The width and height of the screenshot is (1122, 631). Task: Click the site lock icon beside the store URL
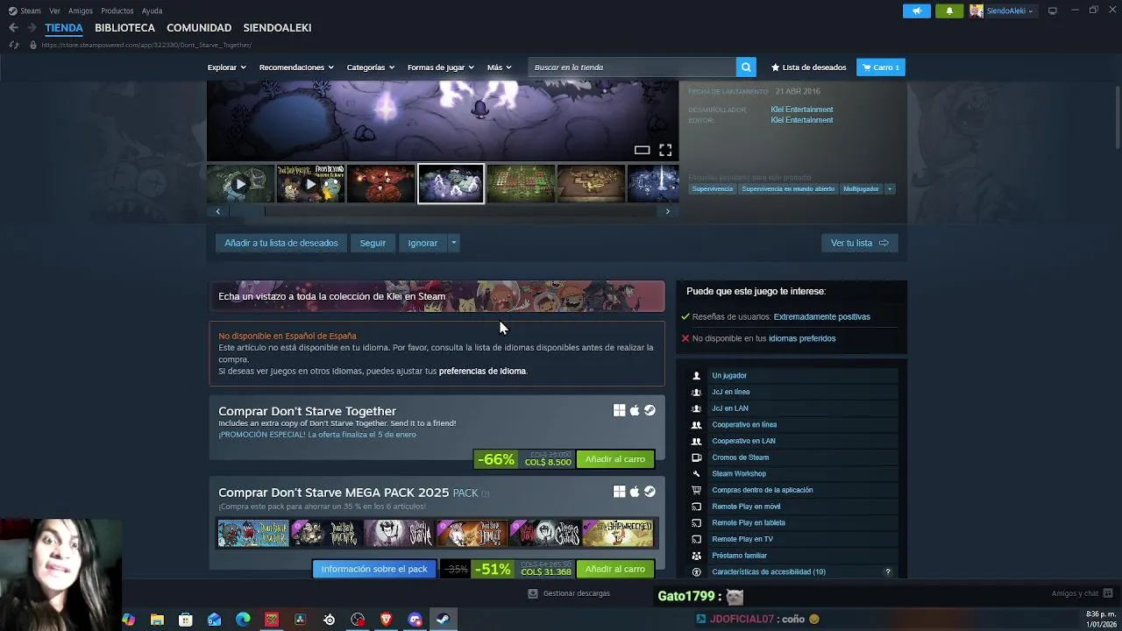pyautogui.click(x=32, y=45)
